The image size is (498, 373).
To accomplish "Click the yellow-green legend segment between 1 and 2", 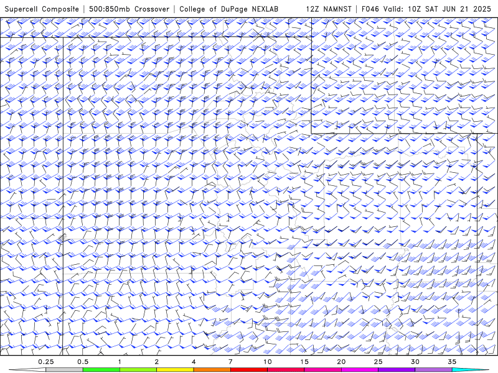I will pos(138,370).
